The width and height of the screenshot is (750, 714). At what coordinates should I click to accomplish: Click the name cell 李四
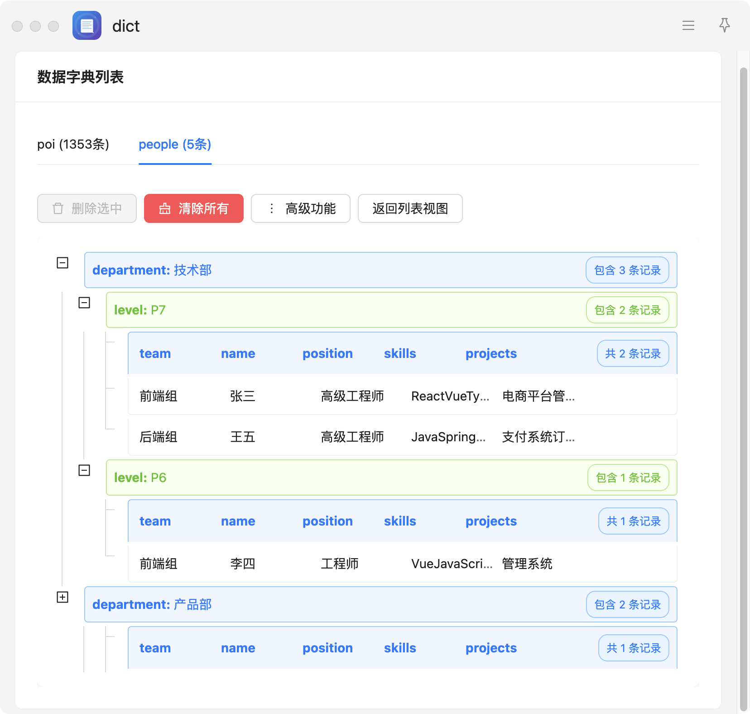243,564
